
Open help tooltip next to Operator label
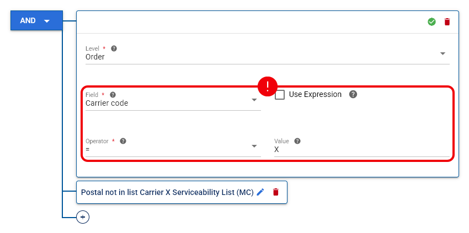pyautogui.click(x=123, y=141)
